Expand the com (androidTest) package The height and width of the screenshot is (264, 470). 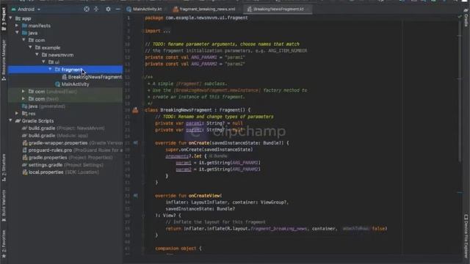[23, 91]
